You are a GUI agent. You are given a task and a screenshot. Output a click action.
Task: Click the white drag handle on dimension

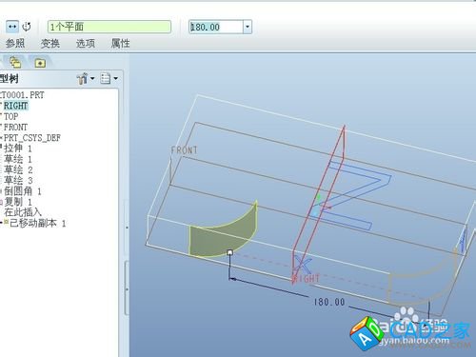tap(230, 252)
